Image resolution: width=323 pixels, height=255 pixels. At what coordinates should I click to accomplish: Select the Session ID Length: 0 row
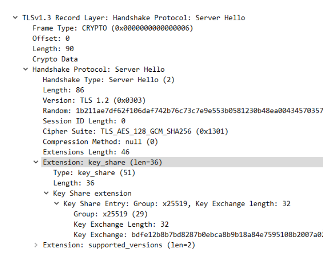[x=84, y=121]
